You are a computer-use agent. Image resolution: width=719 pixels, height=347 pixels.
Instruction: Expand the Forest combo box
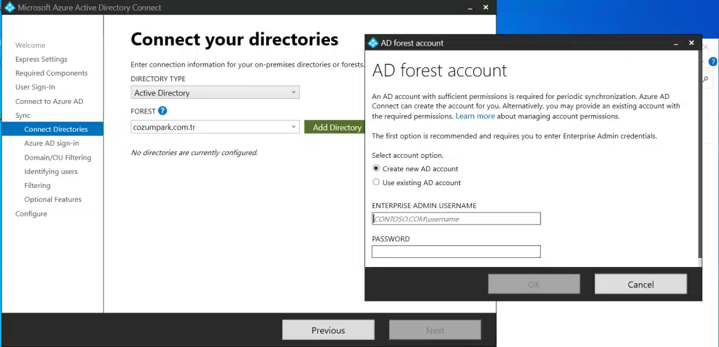pyautogui.click(x=293, y=128)
